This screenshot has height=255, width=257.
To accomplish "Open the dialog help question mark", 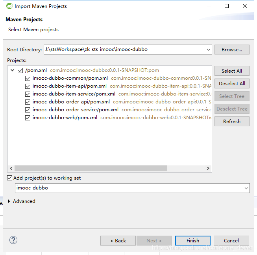I will [x=13, y=240].
